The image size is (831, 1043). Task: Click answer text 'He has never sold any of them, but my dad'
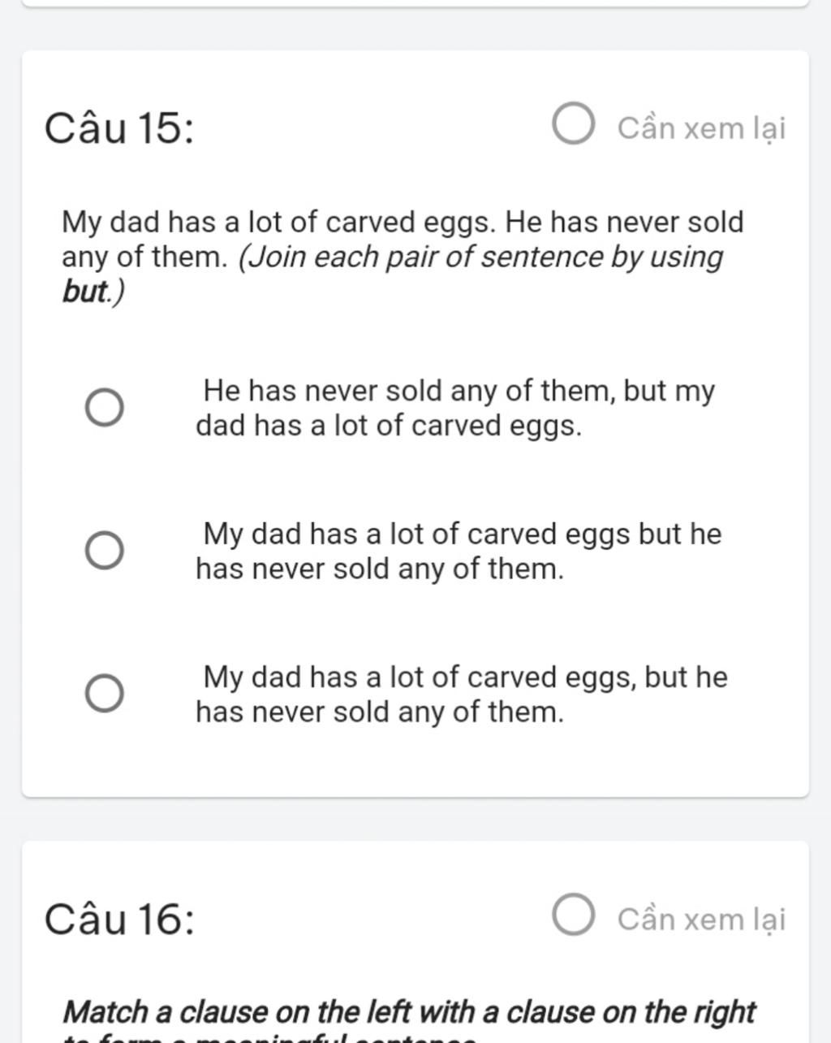455,408
